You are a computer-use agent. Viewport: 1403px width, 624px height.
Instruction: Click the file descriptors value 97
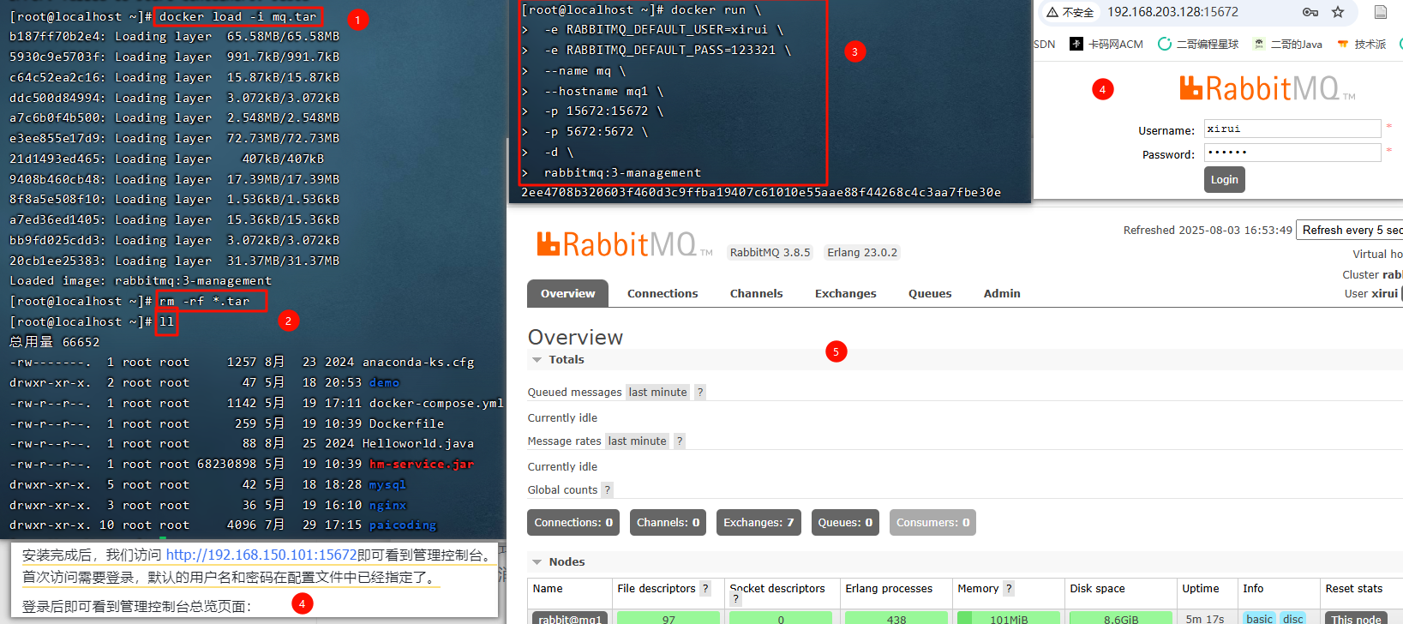coord(669,619)
